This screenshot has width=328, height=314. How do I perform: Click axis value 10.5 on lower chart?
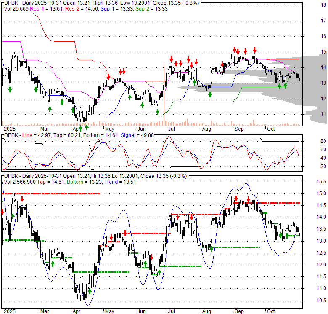pos(321,301)
